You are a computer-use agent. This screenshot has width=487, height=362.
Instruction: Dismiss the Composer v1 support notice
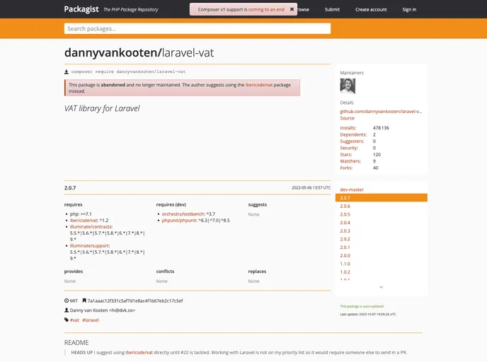point(292,9)
